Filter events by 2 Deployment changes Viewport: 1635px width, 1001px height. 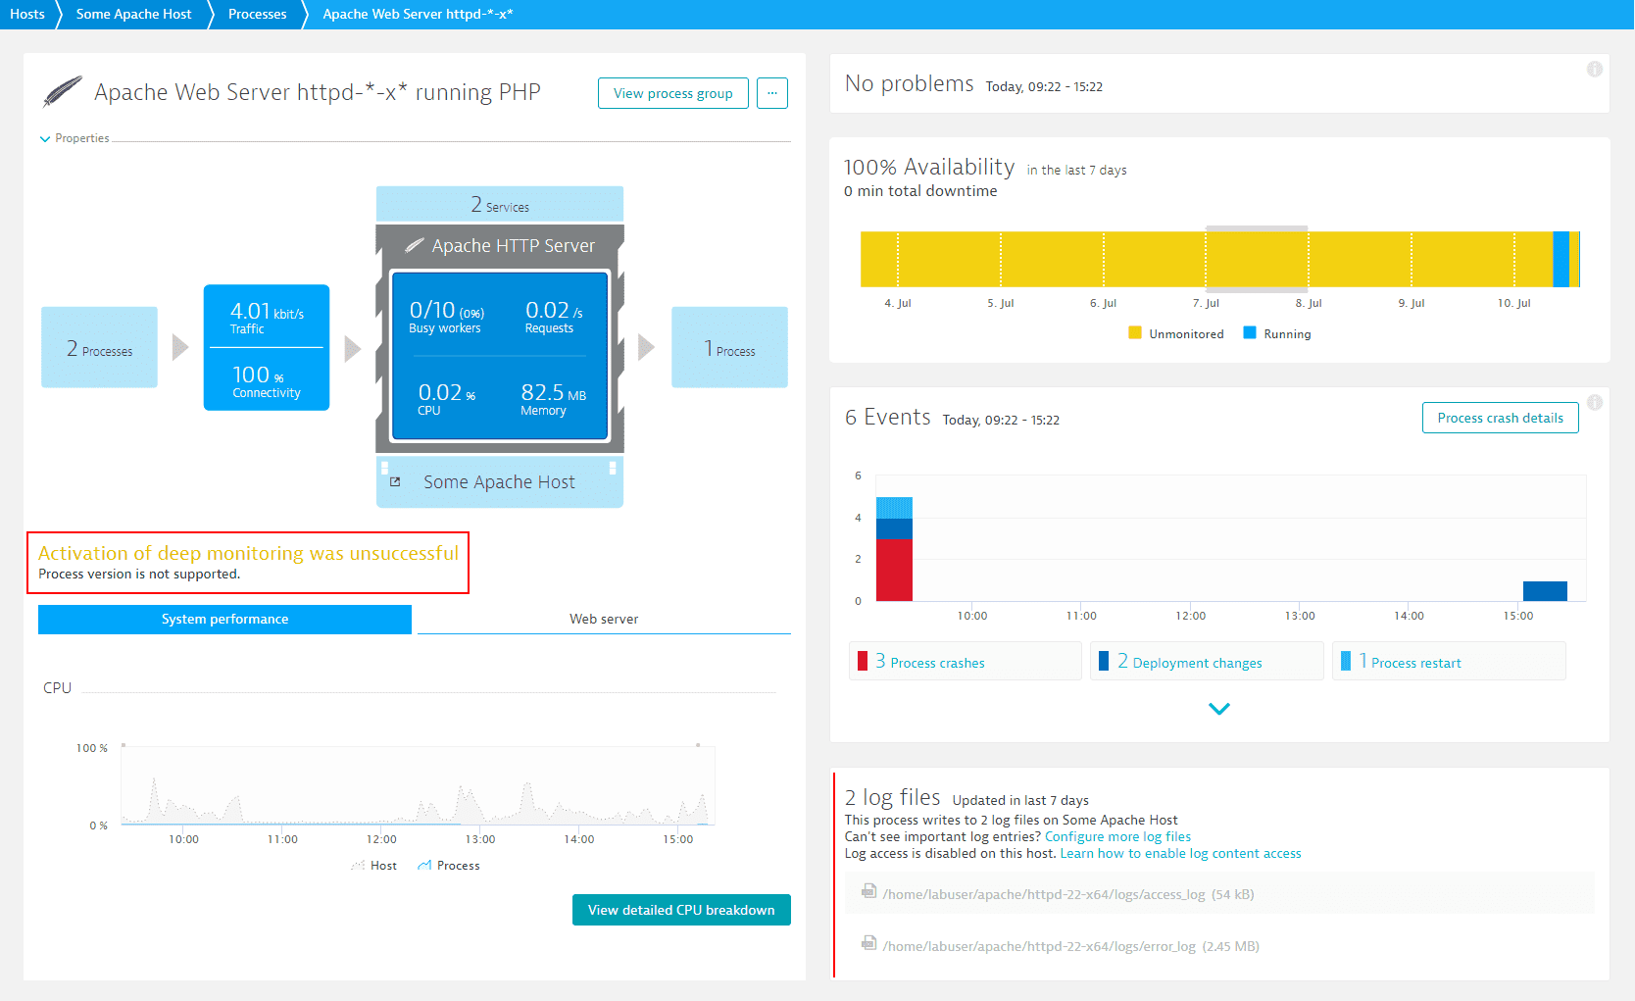[x=1207, y=662]
